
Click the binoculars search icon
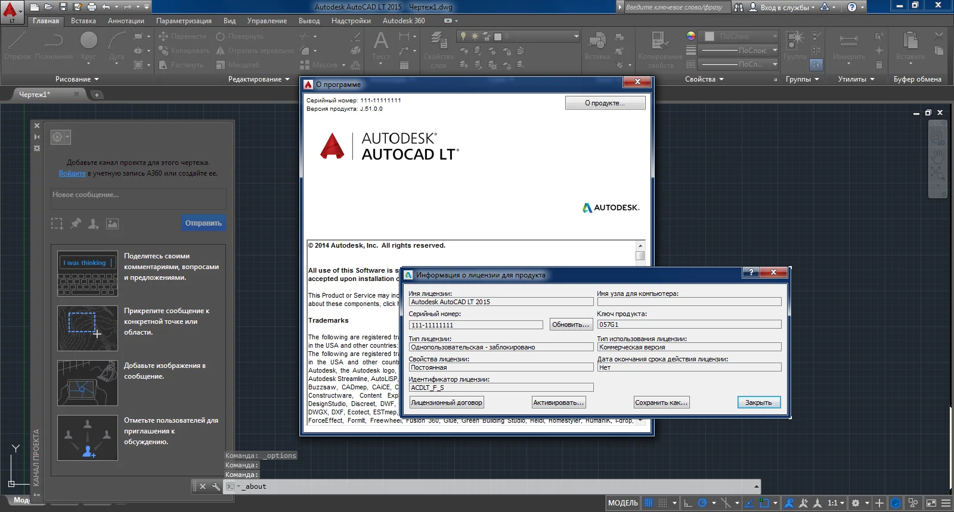click(x=739, y=7)
